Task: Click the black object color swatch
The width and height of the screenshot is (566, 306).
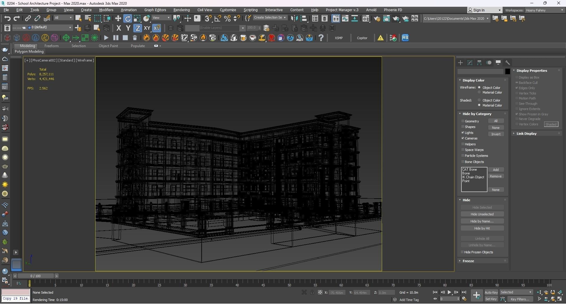Action: click(x=507, y=71)
